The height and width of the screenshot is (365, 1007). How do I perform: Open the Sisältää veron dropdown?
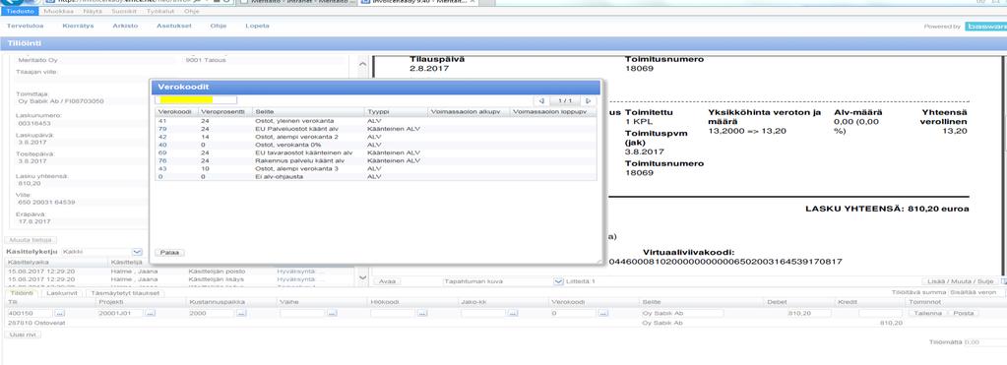(976, 292)
